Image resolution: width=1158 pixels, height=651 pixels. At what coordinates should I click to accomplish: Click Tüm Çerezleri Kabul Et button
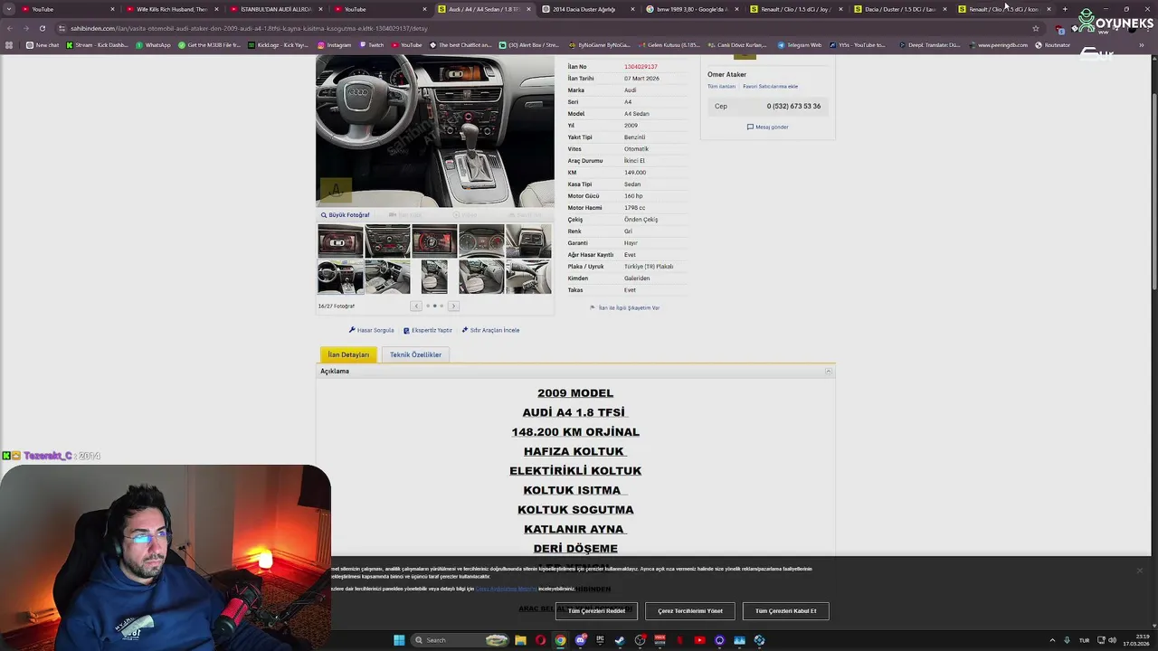coord(785,611)
